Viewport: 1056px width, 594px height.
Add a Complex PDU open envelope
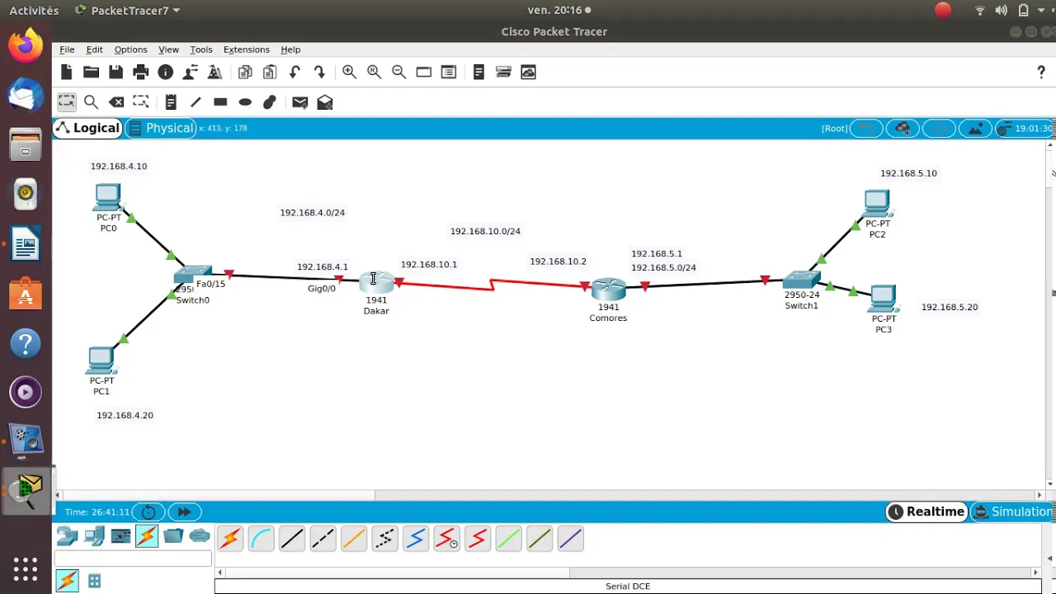click(x=325, y=102)
